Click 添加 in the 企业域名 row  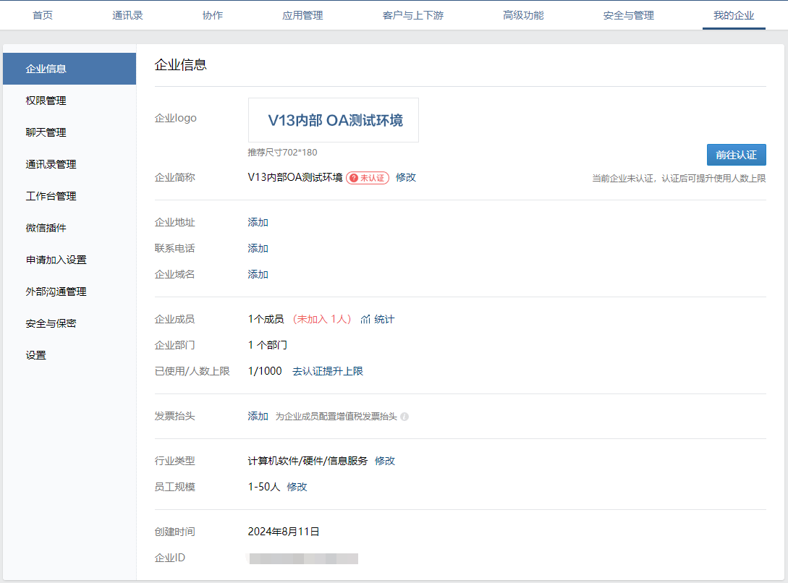(258, 274)
